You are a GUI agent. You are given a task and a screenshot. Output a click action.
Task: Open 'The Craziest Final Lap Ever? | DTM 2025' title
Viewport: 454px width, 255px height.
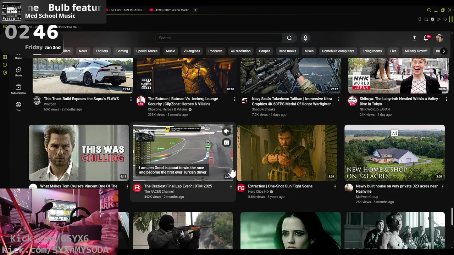click(178, 186)
